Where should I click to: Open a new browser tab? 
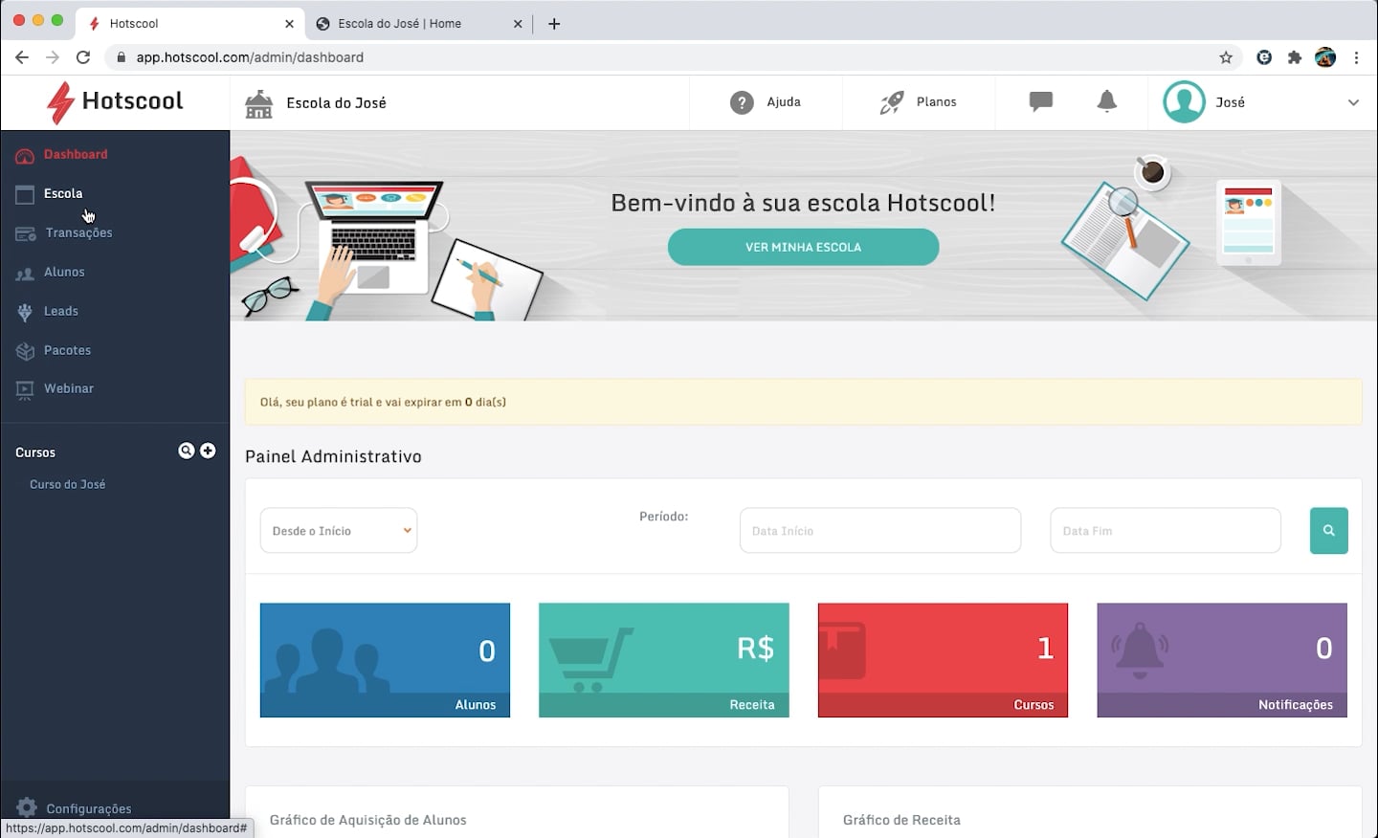[554, 24]
